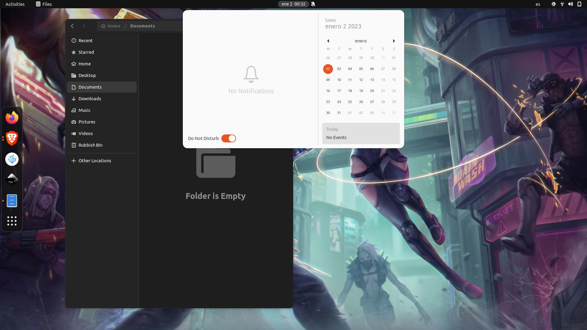587x330 pixels.
Task: Go back using the navigation arrow
Action: click(72, 26)
